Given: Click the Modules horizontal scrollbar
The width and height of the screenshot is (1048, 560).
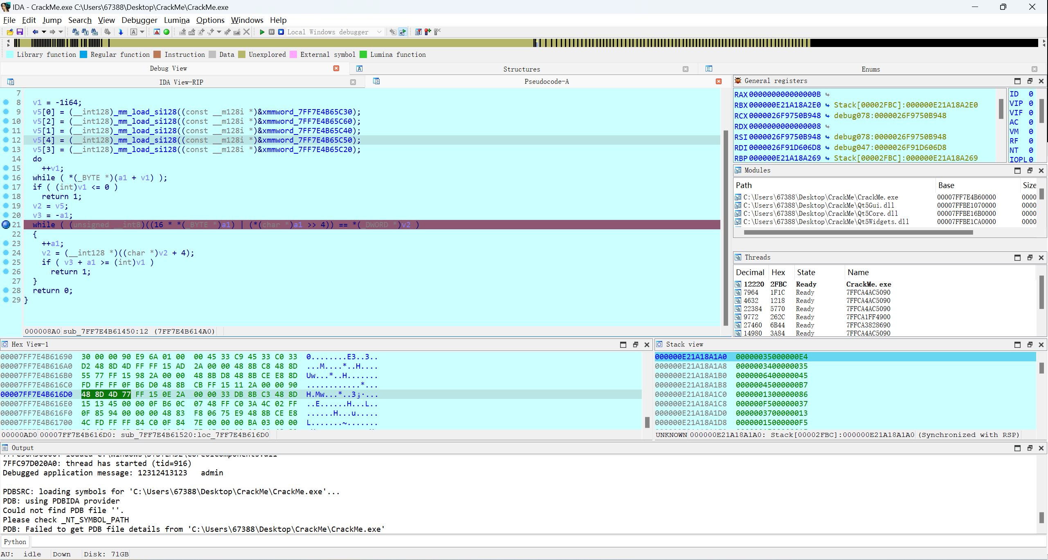Looking at the screenshot, I should click(858, 232).
